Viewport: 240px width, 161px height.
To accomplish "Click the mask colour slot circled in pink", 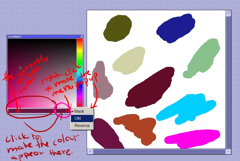I will click(x=63, y=110).
